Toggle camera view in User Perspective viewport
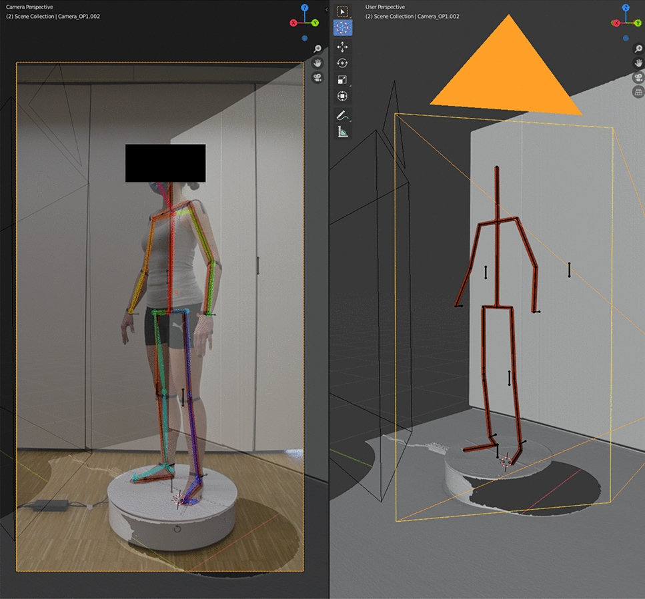Viewport: 645px width, 599px height. tap(637, 77)
